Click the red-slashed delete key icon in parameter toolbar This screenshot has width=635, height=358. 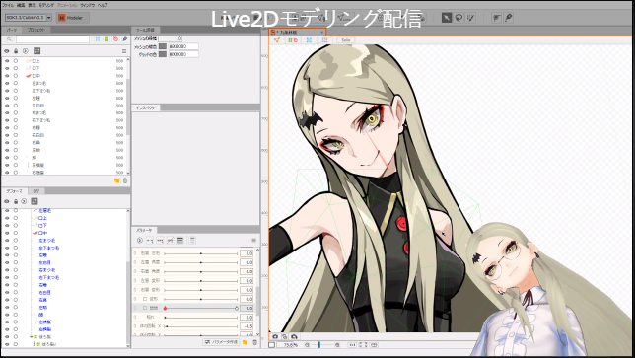(x=170, y=241)
